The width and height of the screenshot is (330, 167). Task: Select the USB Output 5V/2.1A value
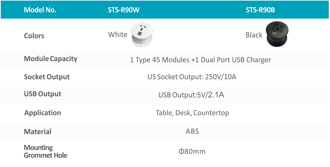(x=191, y=95)
